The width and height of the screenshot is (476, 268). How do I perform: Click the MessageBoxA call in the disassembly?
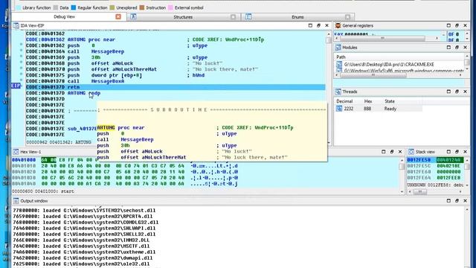click(107, 81)
